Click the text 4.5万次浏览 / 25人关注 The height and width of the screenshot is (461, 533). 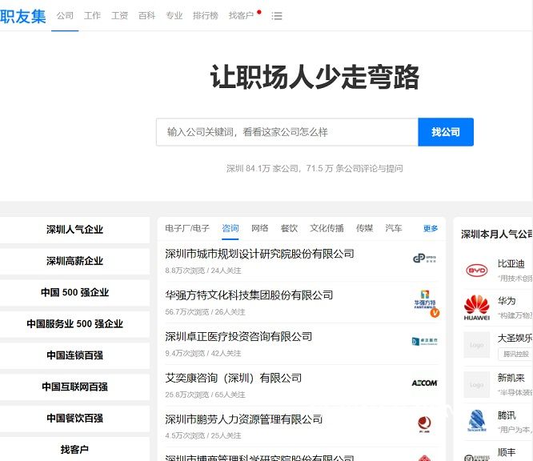pos(203,436)
